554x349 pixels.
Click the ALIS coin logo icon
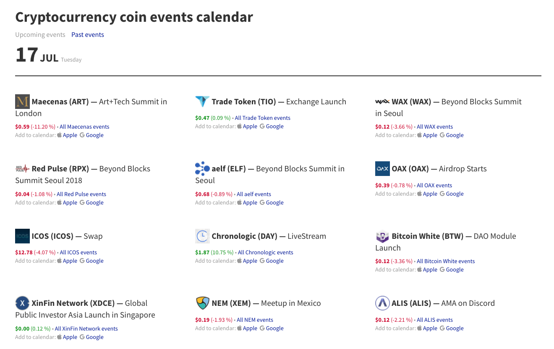382,303
